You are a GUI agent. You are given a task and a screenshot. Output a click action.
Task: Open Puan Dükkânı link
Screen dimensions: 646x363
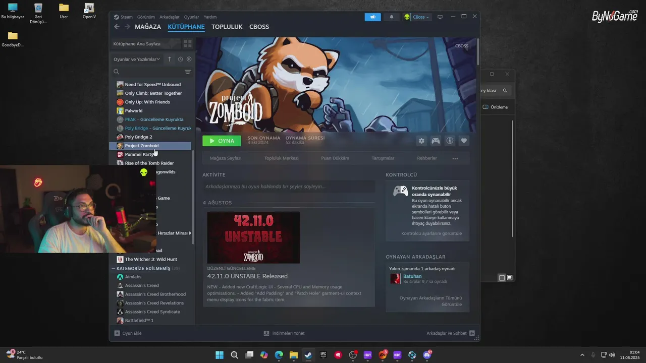[335, 158]
